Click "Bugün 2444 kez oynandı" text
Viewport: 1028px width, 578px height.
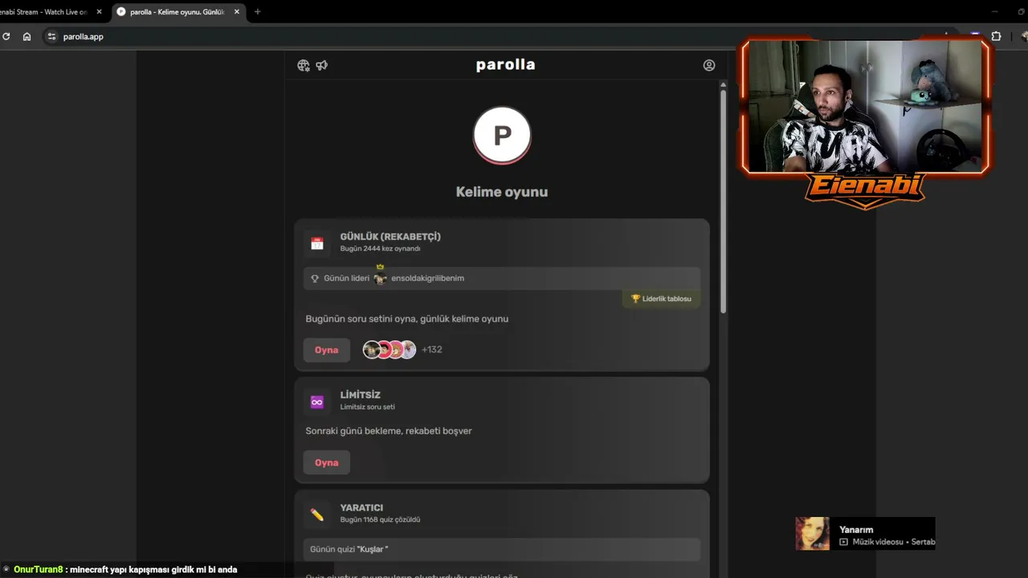click(x=380, y=249)
